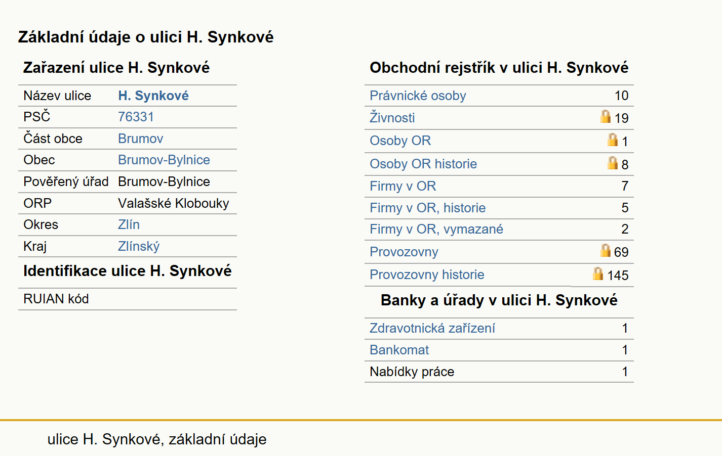Image resolution: width=722 pixels, height=456 pixels.
Task: Open Firmy v OR link
Action: [x=403, y=186]
